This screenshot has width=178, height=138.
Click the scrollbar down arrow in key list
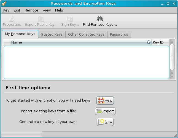pos(172,77)
